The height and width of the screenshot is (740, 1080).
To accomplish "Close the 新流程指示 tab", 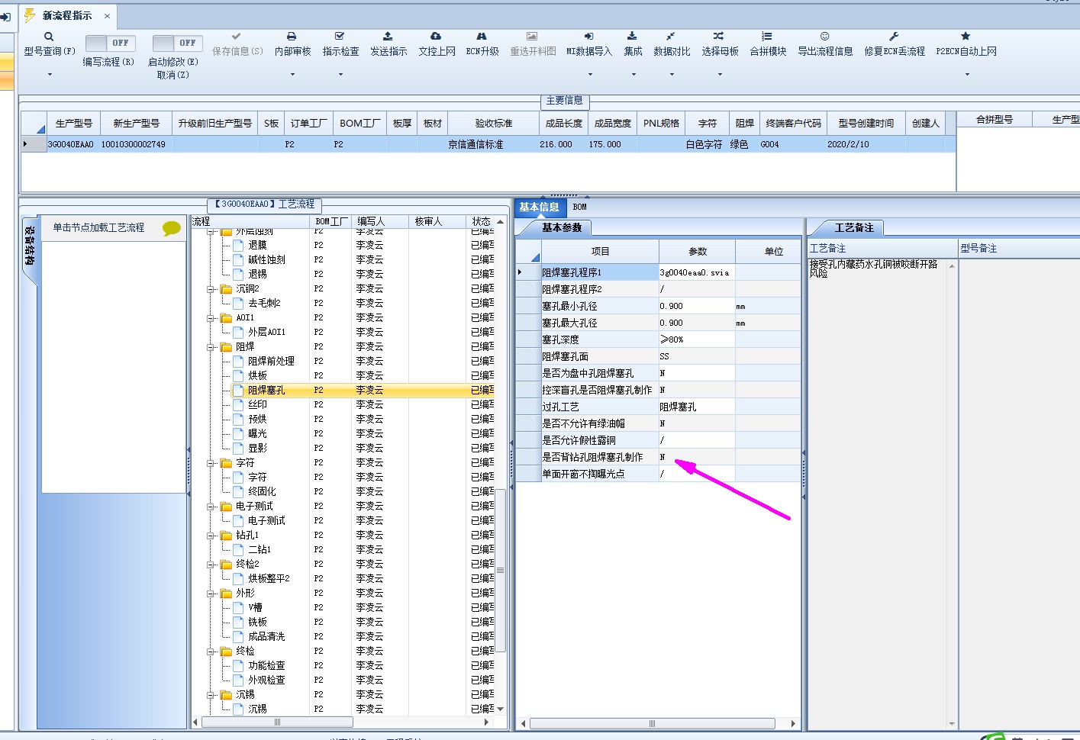I will (x=107, y=16).
